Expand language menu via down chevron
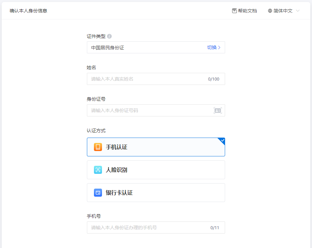The width and height of the screenshot is (312, 248). [298, 11]
